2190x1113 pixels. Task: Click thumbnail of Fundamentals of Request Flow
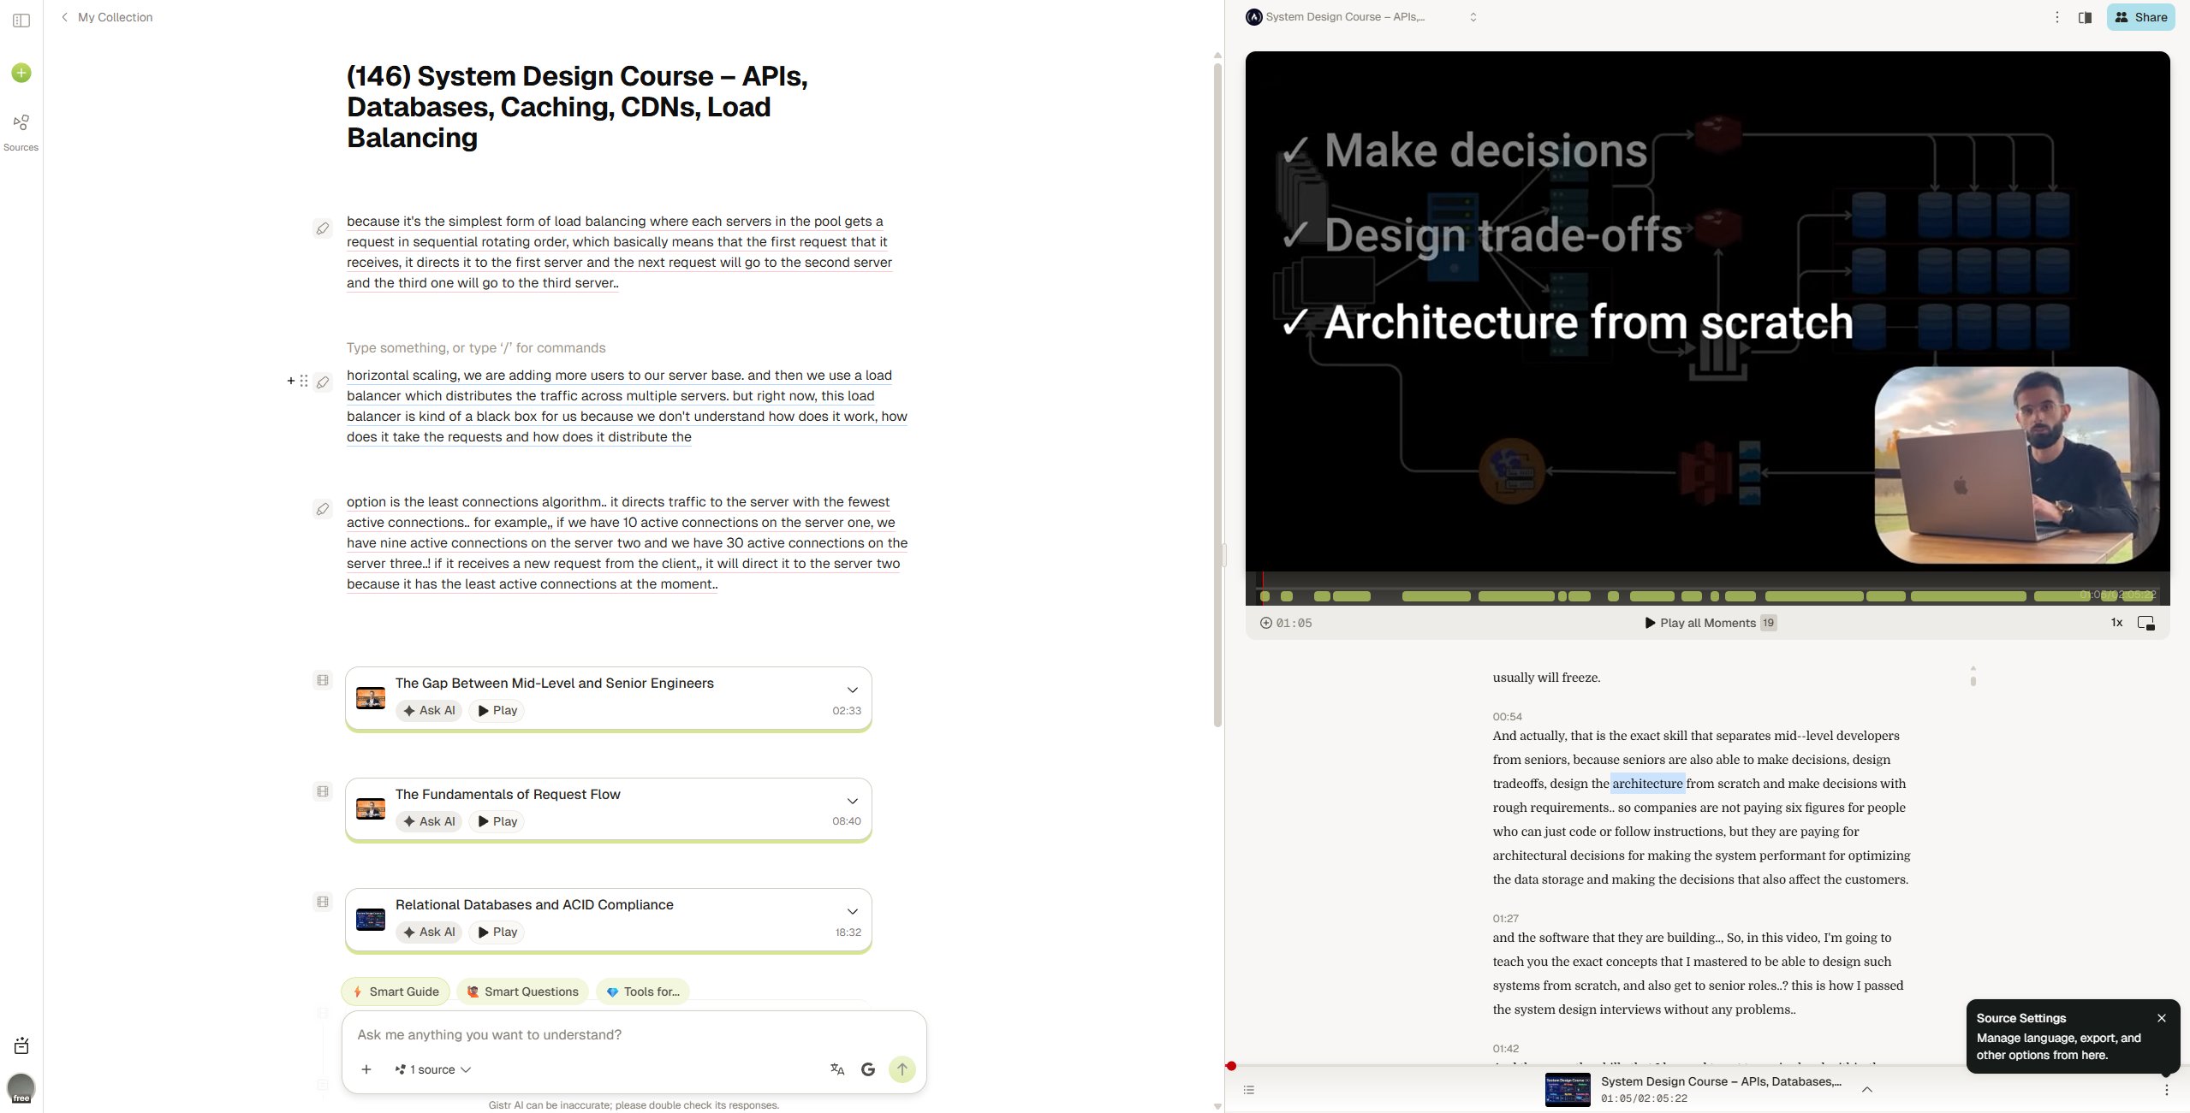[x=371, y=808]
